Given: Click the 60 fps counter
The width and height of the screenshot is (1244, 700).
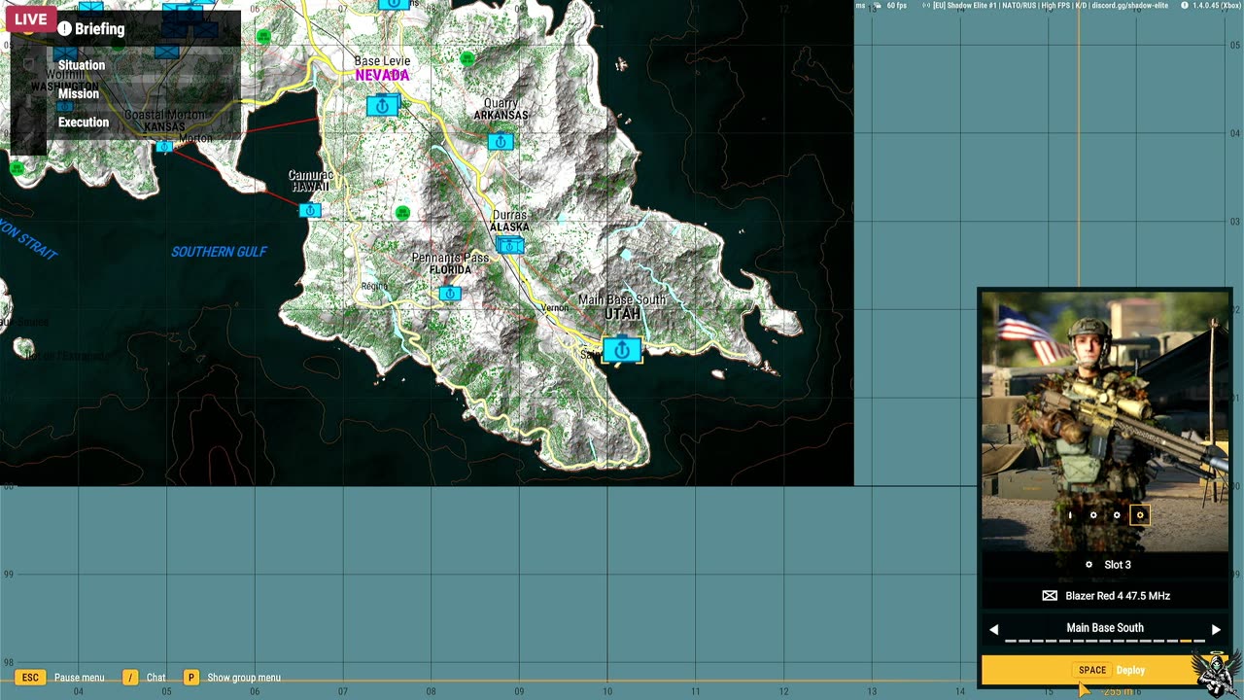Looking at the screenshot, I should (x=895, y=6).
